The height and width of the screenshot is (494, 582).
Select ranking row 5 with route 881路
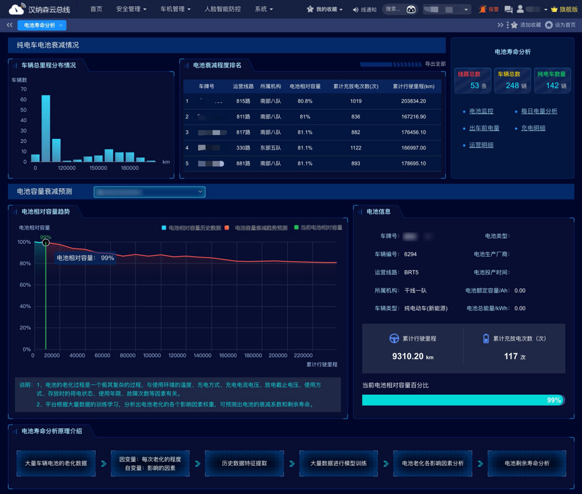point(312,163)
